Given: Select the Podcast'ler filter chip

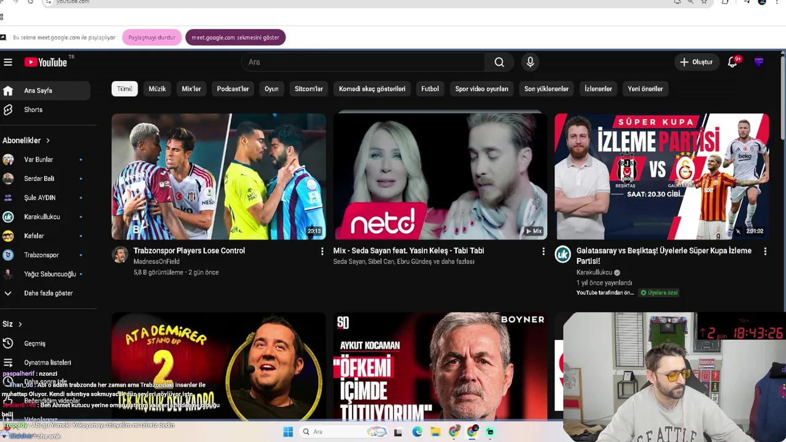Looking at the screenshot, I should click(233, 89).
